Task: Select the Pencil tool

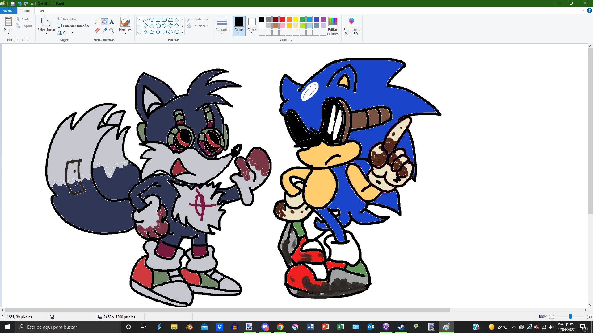Action: [97, 22]
